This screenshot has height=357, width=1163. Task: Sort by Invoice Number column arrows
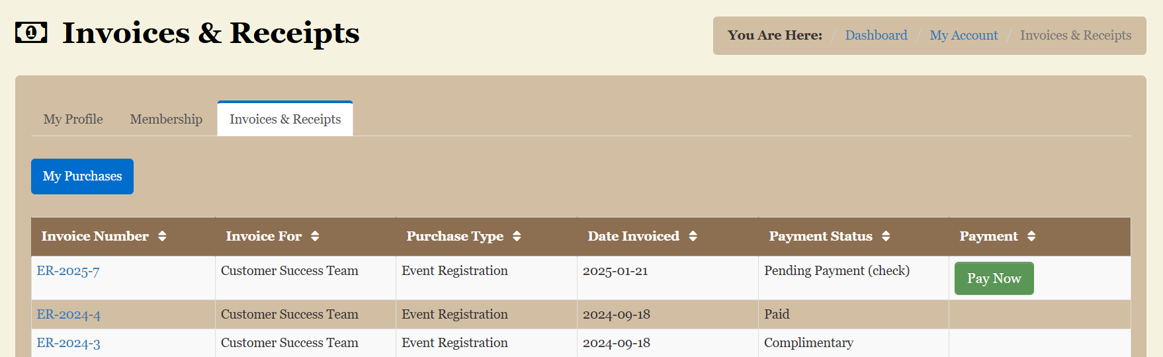162,236
